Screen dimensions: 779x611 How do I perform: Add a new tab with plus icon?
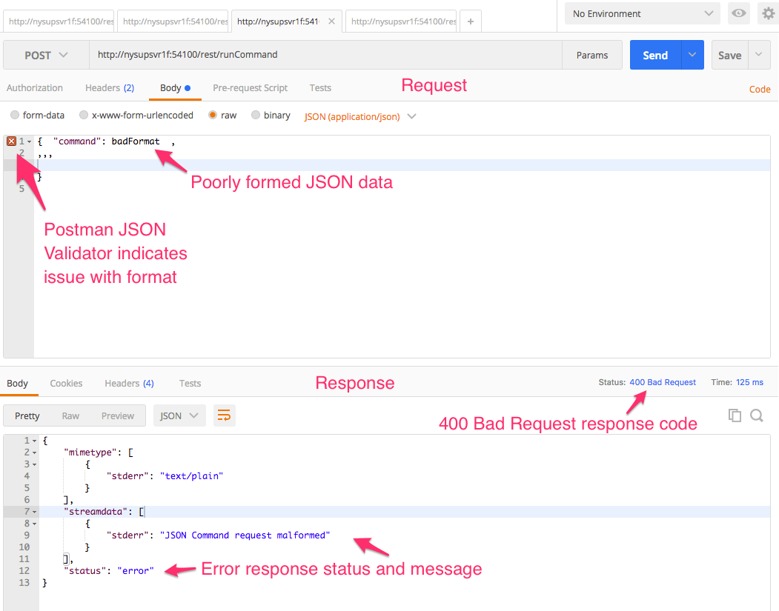click(470, 21)
